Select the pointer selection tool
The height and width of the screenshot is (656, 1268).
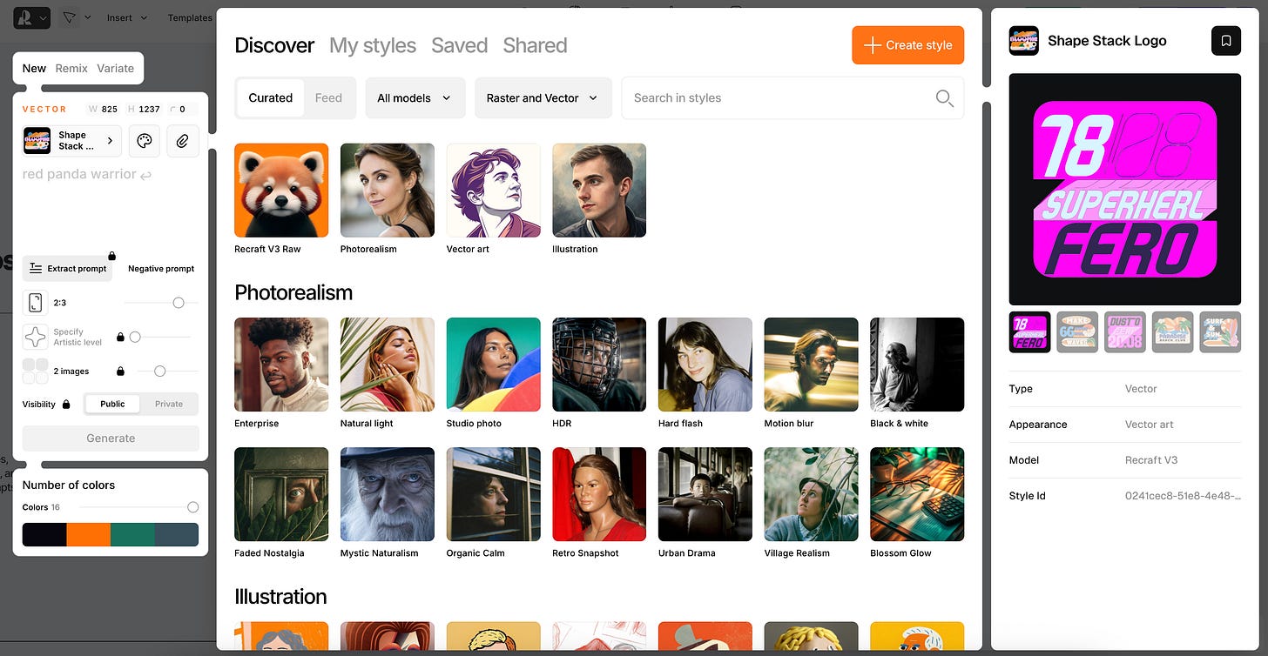point(70,17)
